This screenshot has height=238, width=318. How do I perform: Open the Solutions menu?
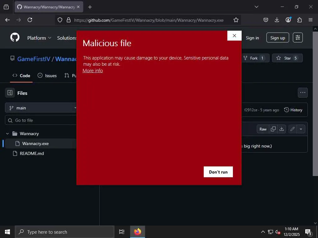[67, 38]
